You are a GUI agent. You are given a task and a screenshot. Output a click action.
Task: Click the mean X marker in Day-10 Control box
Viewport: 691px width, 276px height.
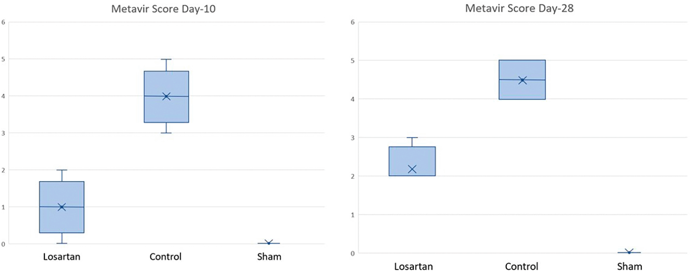click(166, 96)
